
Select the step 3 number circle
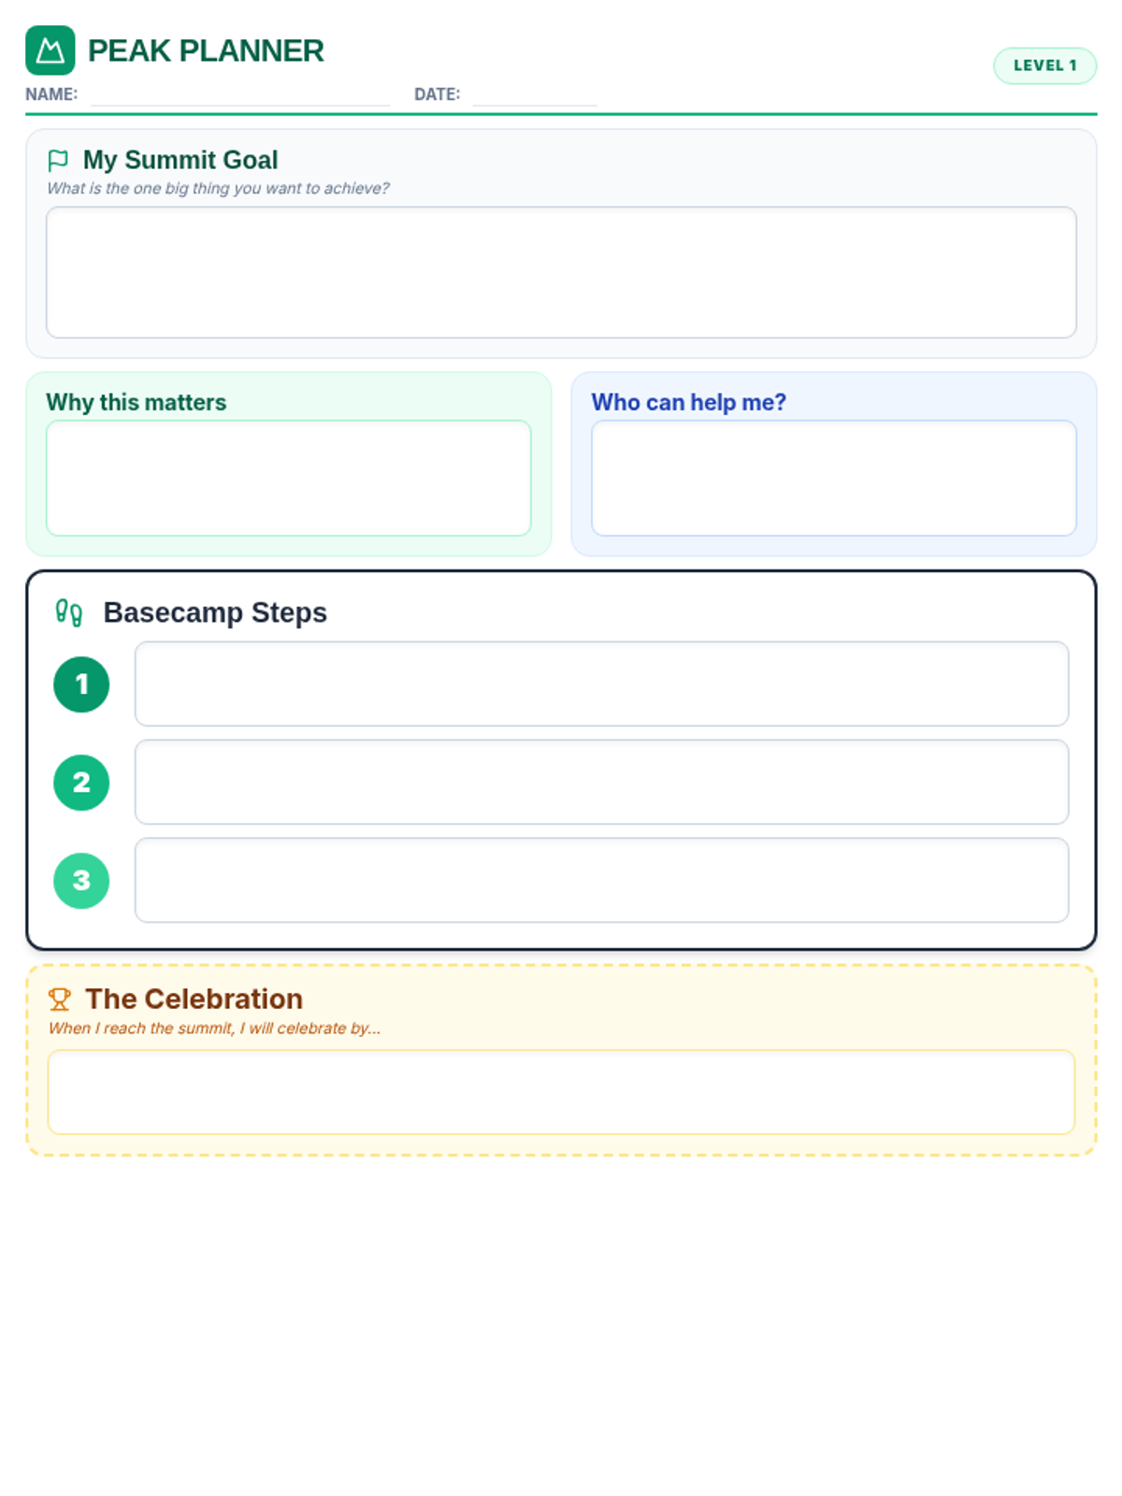[81, 881]
